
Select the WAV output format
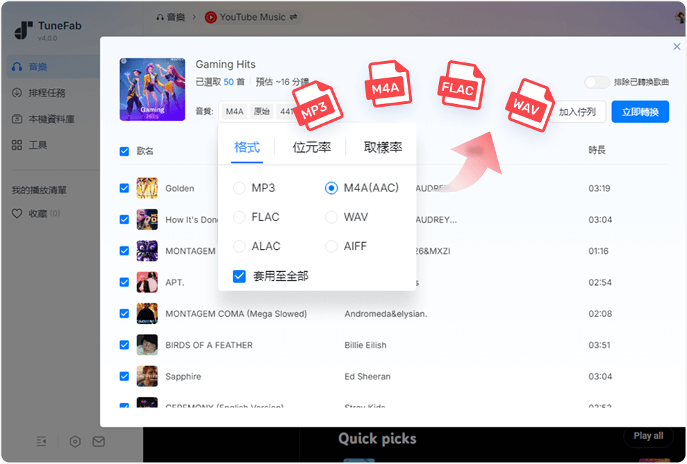[331, 217]
